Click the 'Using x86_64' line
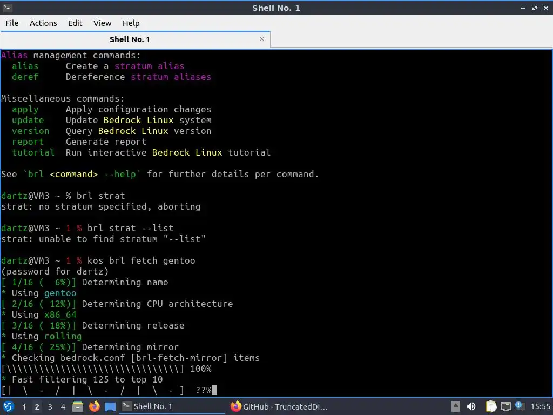The height and width of the screenshot is (415, 553). tap(39, 315)
